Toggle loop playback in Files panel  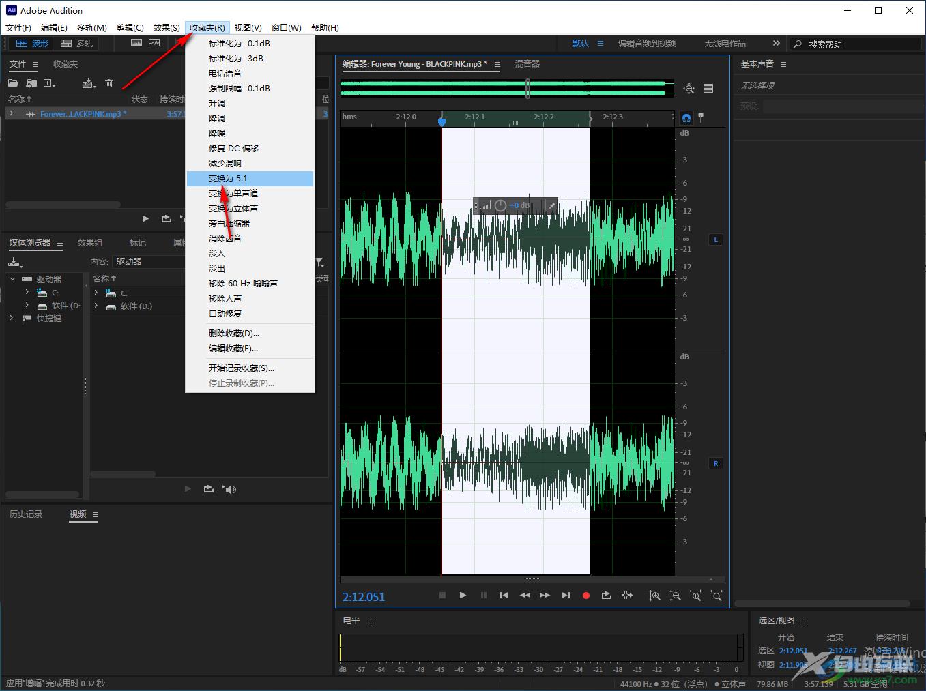pos(166,218)
